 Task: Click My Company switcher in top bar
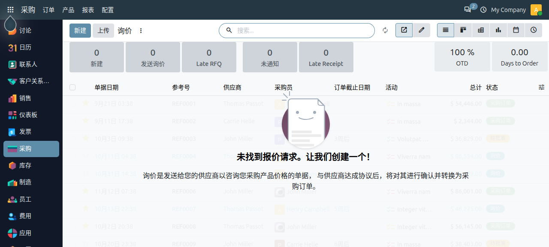(x=508, y=10)
